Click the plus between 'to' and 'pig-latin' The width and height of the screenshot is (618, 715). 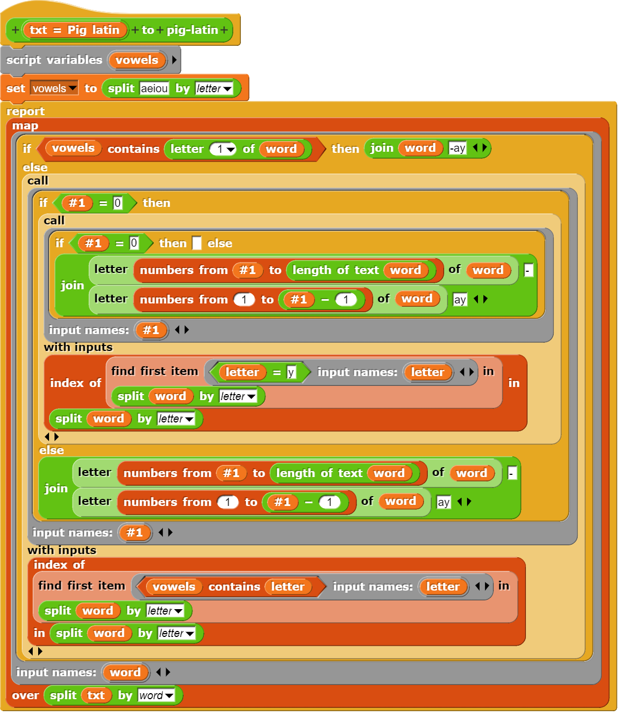click(x=160, y=30)
